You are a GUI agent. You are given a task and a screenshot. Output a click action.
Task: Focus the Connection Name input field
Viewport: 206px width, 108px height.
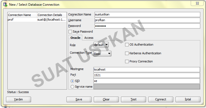pyautogui.click(x=147, y=15)
